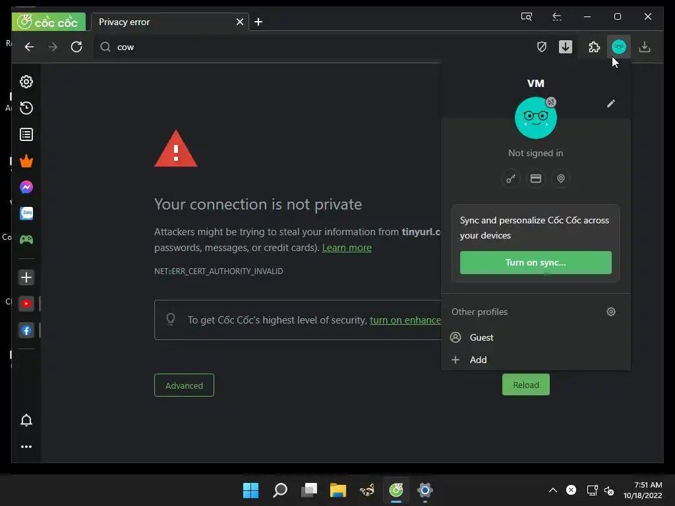Click the network tray icon
The image size is (675, 506).
(x=593, y=490)
